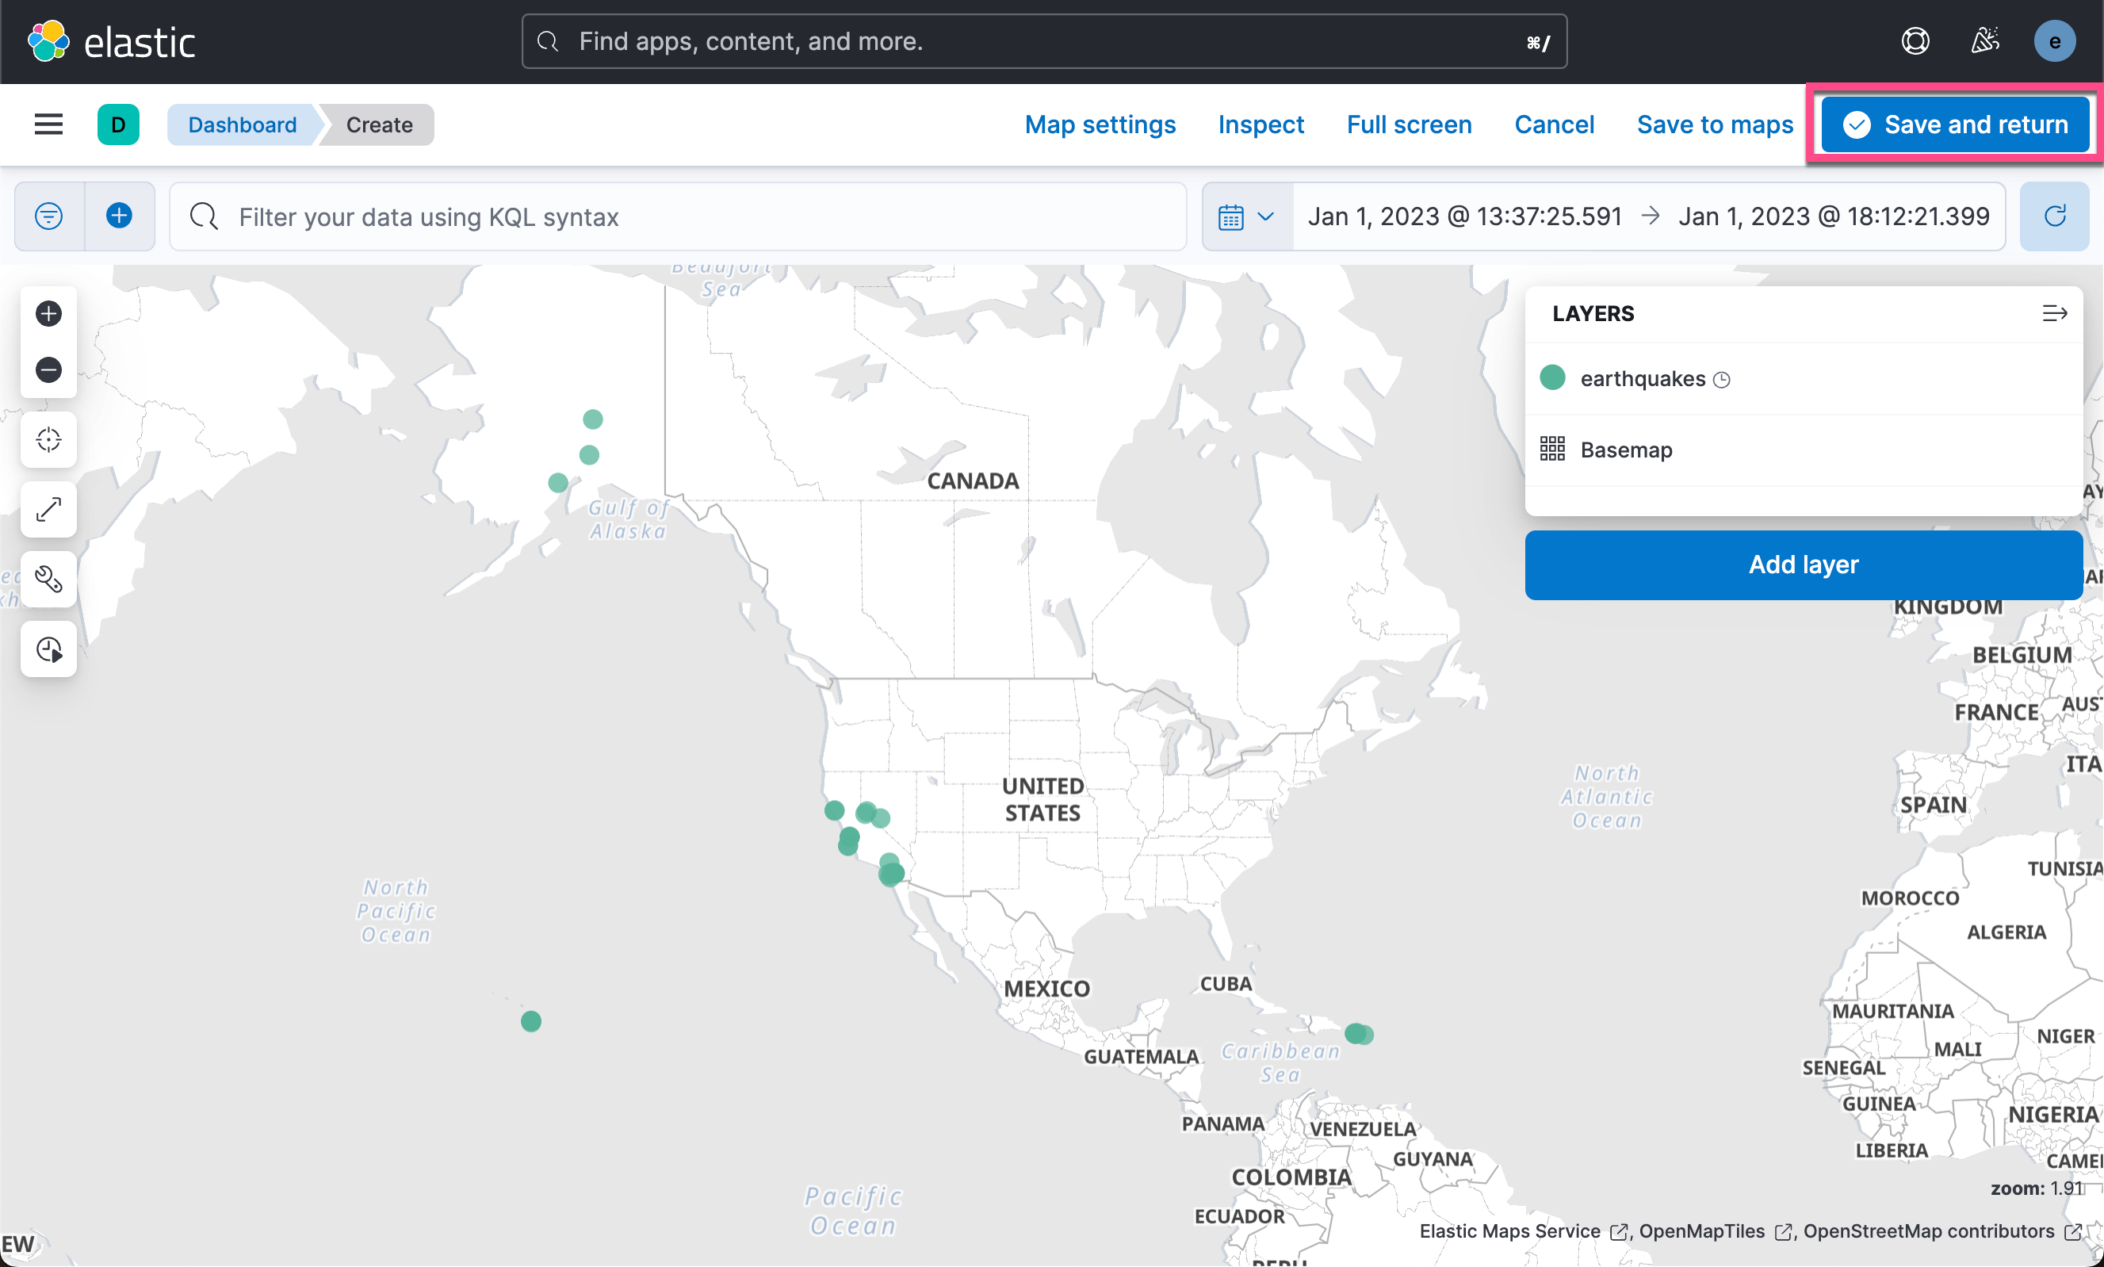Image resolution: width=2104 pixels, height=1267 pixels.
Task: Click the KQL filter input field
Action: pyautogui.click(x=683, y=217)
